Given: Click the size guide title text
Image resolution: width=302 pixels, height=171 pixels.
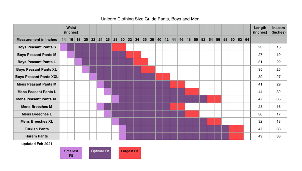Looking at the screenshot, I should 150,19.
